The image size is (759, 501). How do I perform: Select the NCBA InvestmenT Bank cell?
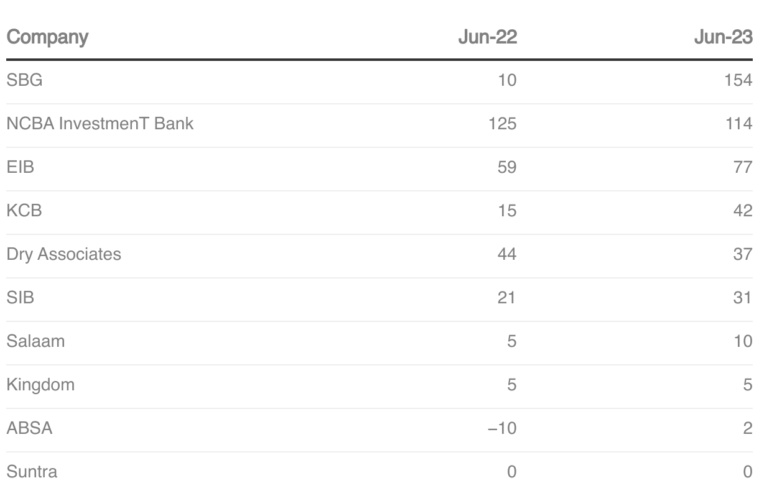coord(100,124)
